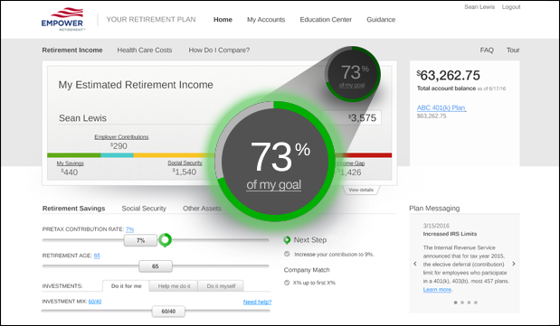
Task: Click the pretax contribution rate 7% link
Action: tap(129, 229)
